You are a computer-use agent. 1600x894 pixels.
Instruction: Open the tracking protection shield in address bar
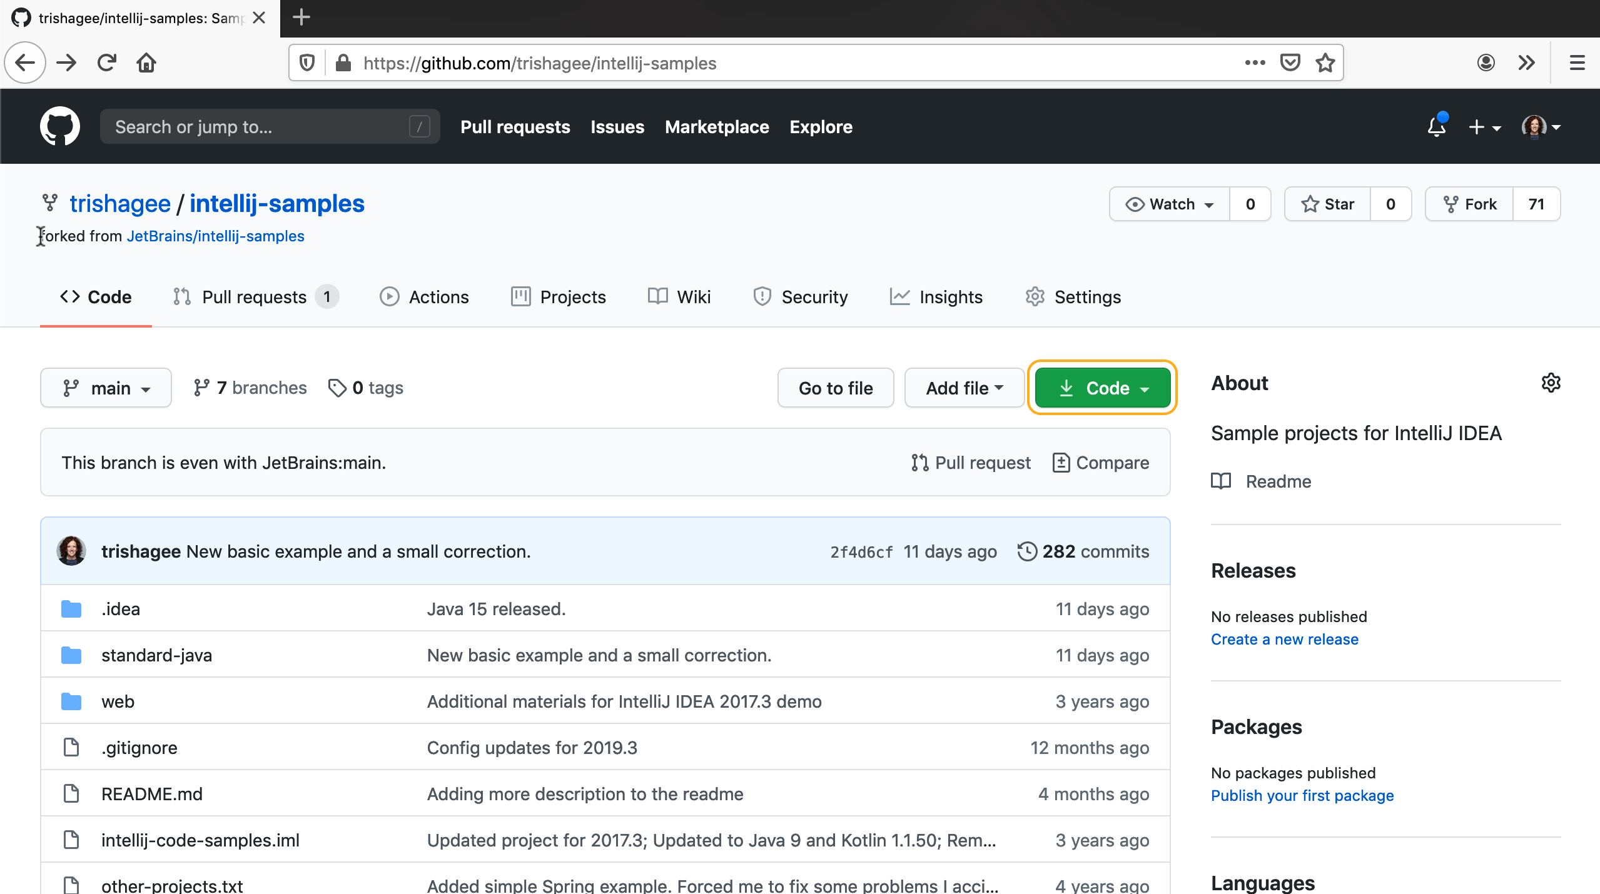pos(306,63)
